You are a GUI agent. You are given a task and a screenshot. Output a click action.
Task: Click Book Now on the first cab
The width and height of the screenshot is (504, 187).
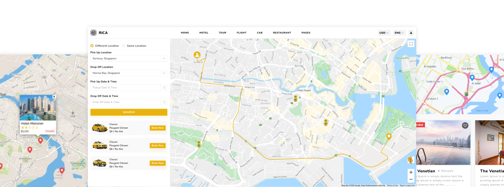click(158, 128)
